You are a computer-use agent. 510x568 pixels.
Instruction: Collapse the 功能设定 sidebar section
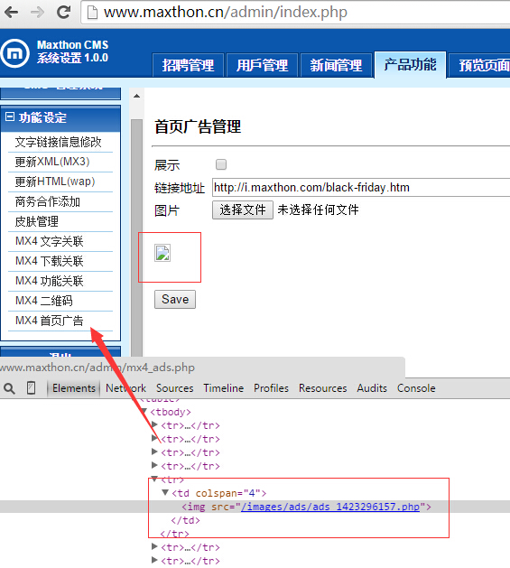coord(10,116)
